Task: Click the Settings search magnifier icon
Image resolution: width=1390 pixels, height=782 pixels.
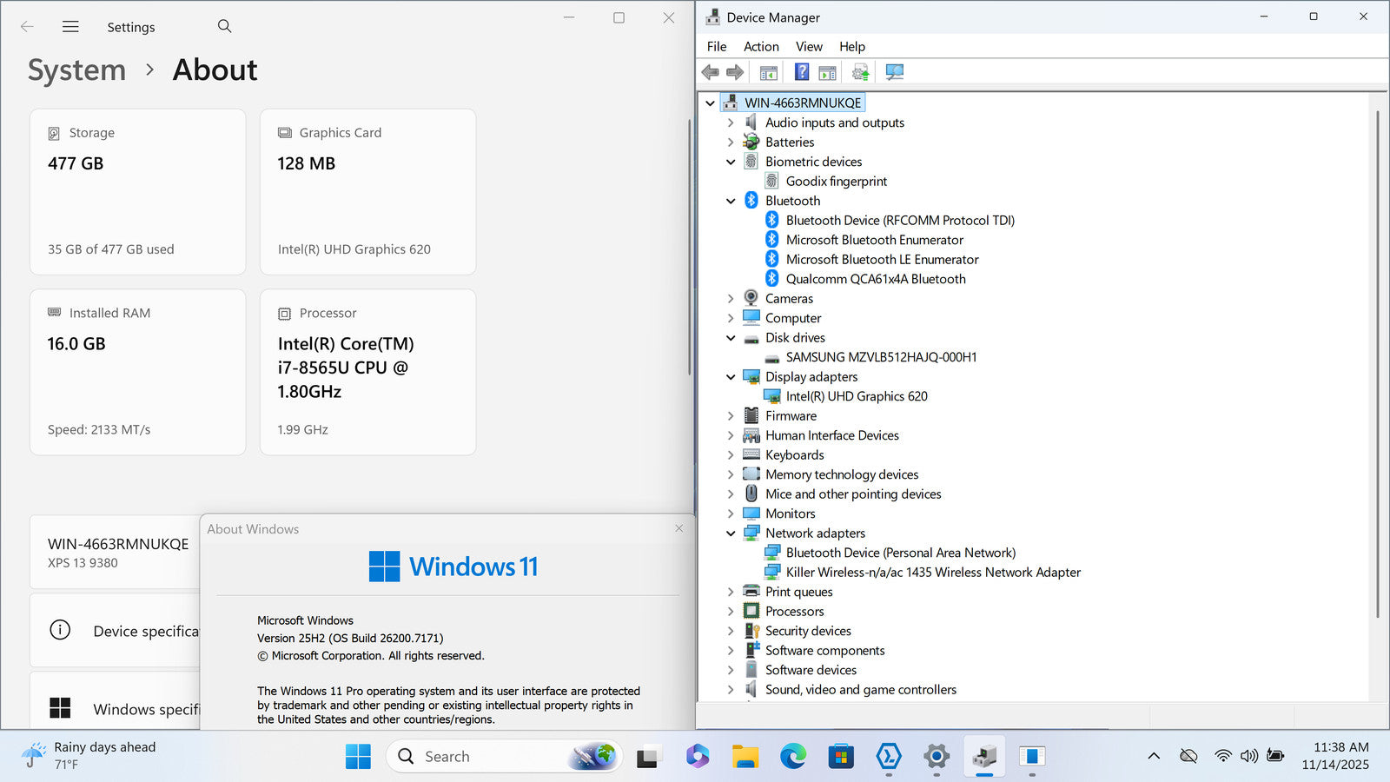Action: (224, 26)
